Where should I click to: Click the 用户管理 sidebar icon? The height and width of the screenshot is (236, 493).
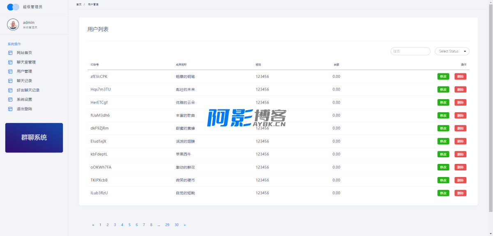point(10,71)
